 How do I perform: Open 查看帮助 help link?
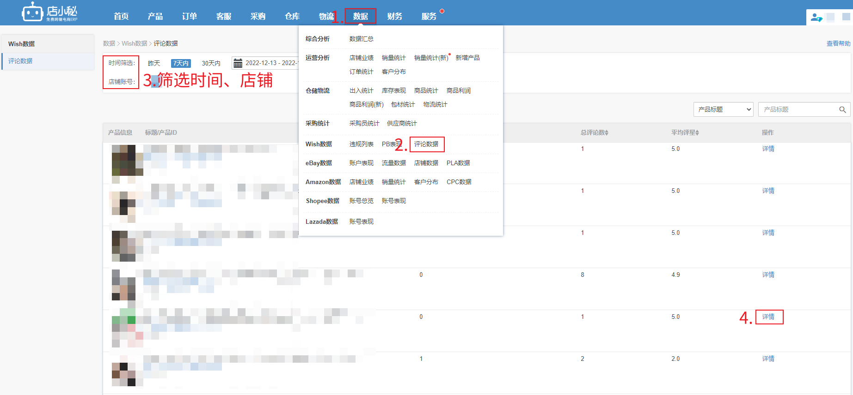coord(839,43)
